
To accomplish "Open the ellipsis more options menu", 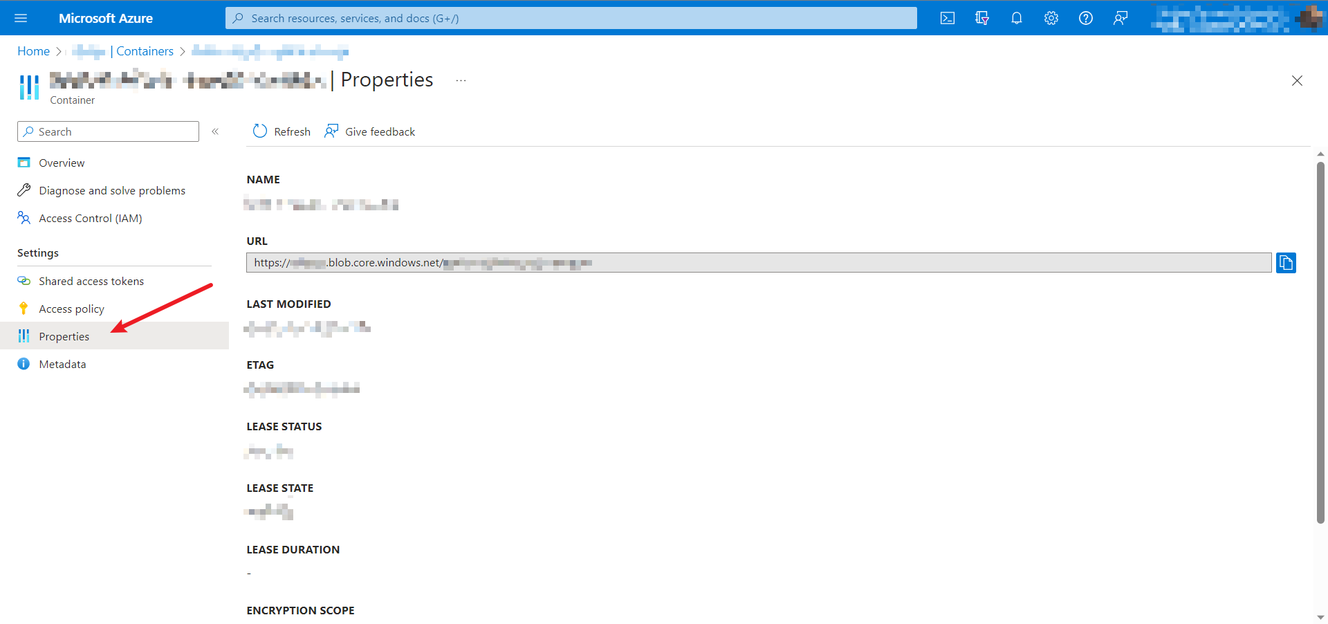I will [461, 81].
